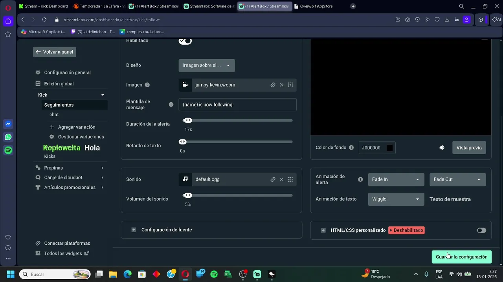Click the Volver a panel button
The width and height of the screenshot is (503, 282).
tap(55, 52)
